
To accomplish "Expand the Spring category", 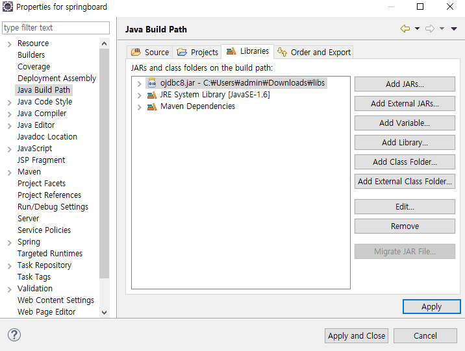I will 10,243.
